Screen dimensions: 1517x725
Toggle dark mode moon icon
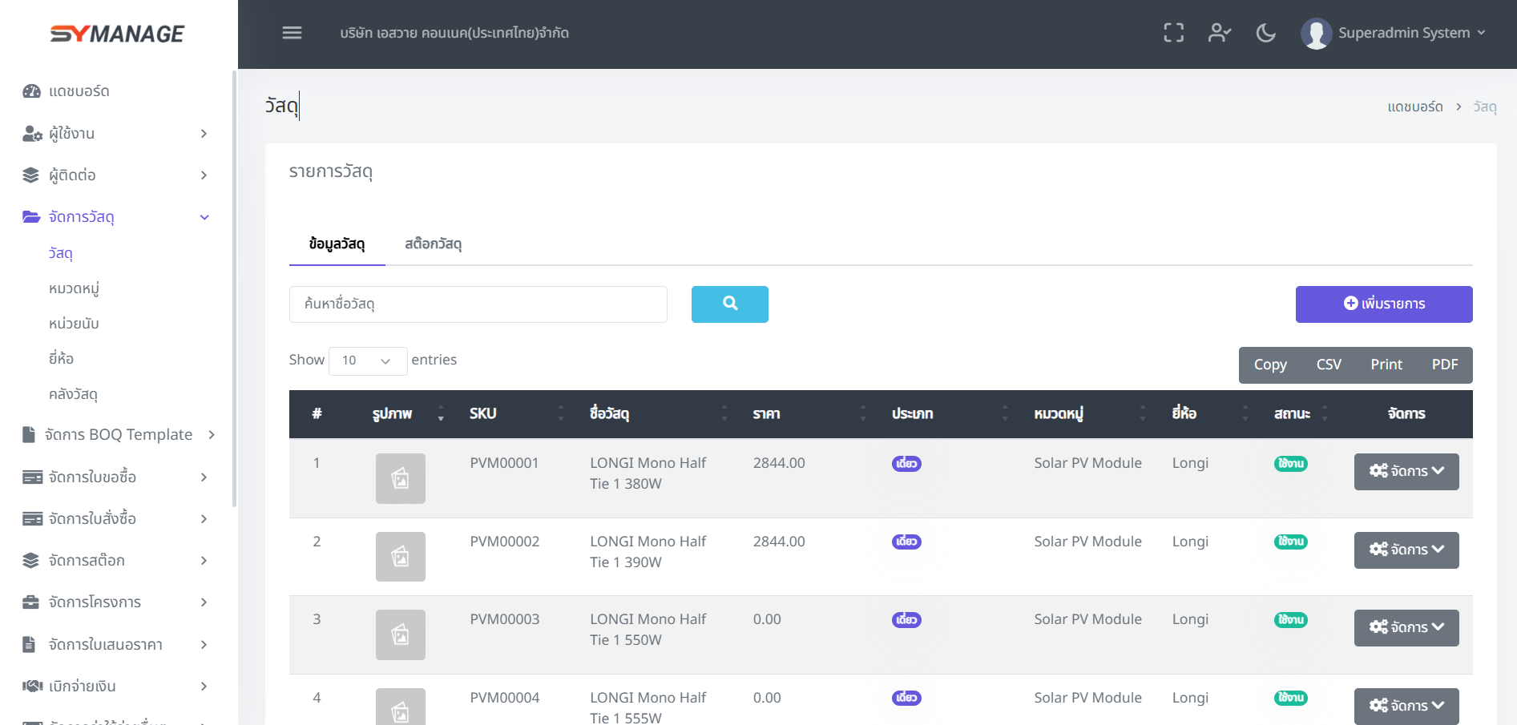[1265, 33]
